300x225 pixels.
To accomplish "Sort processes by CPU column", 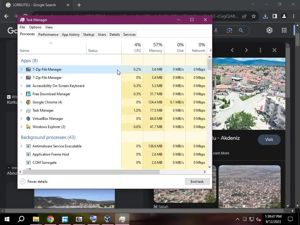I will pyautogui.click(x=132, y=47).
